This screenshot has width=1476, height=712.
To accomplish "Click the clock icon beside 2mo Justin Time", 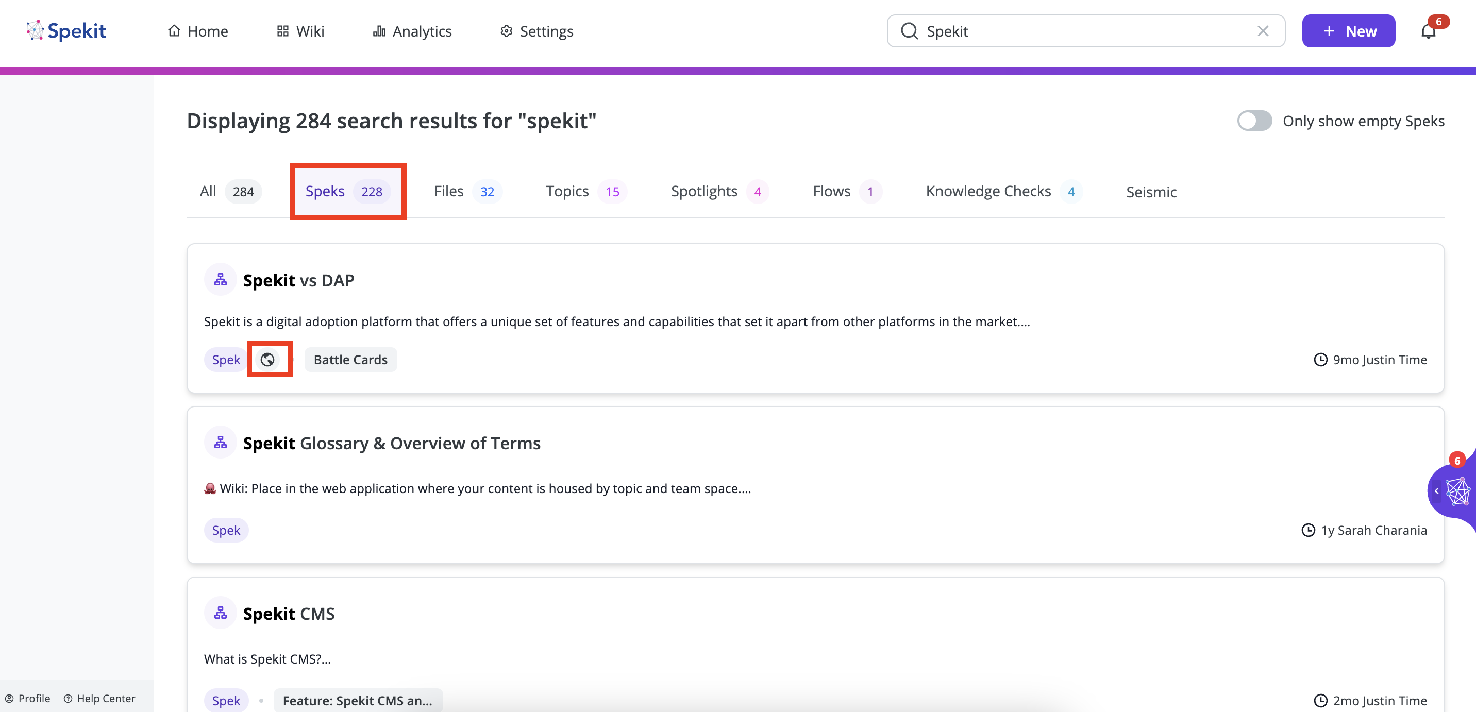I will 1320,701.
